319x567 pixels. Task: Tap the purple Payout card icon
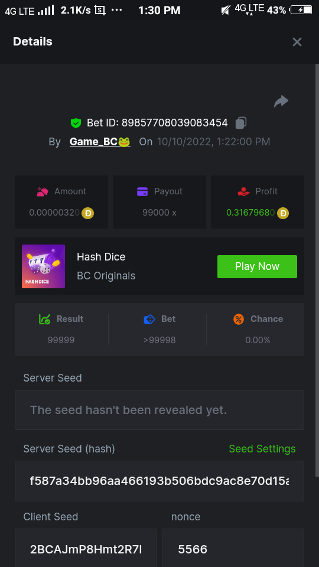[142, 191]
